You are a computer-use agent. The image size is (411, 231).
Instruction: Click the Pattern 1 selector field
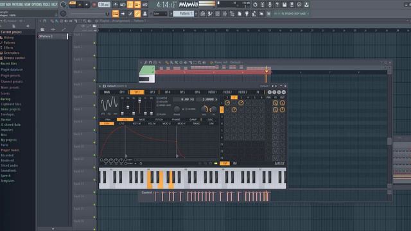point(184,13)
